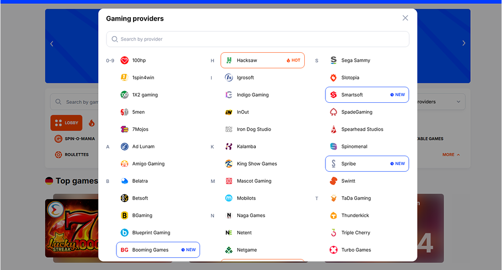Click the SpadeGaming logo icon
Image resolution: width=502 pixels, height=270 pixels.
tap(334, 112)
